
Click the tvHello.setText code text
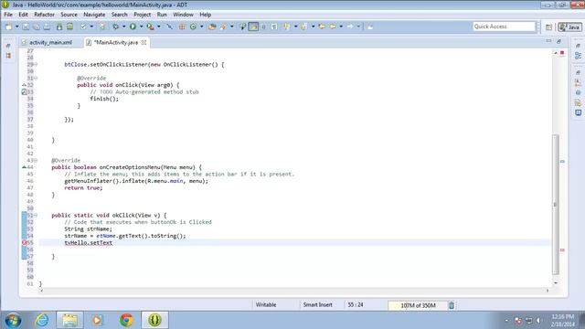pyautogui.click(x=89, y=243)
